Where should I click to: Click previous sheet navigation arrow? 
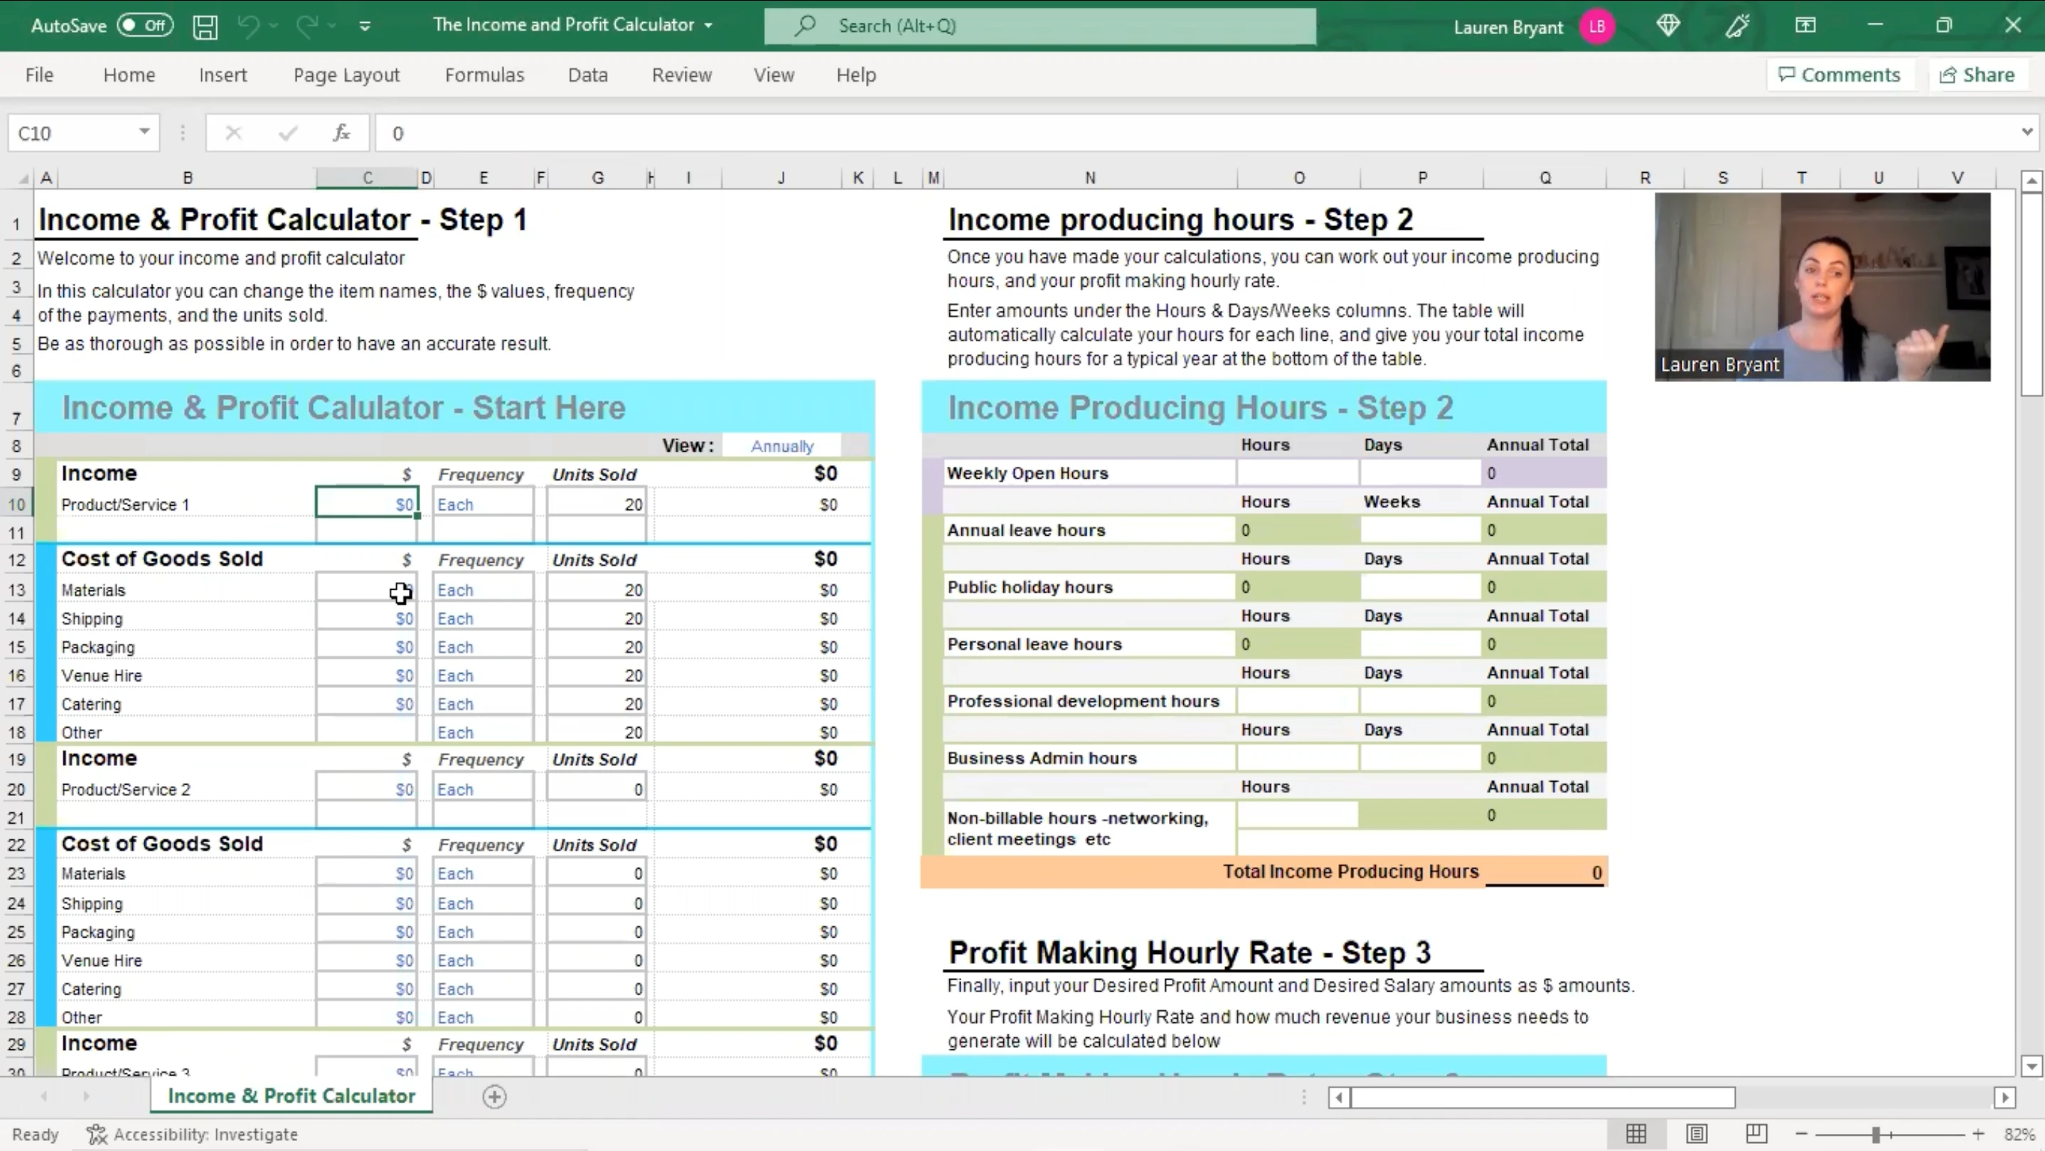43,1096
